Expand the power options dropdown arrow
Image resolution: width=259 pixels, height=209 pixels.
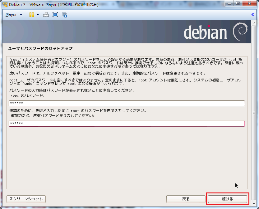click(x=38, y=15)
